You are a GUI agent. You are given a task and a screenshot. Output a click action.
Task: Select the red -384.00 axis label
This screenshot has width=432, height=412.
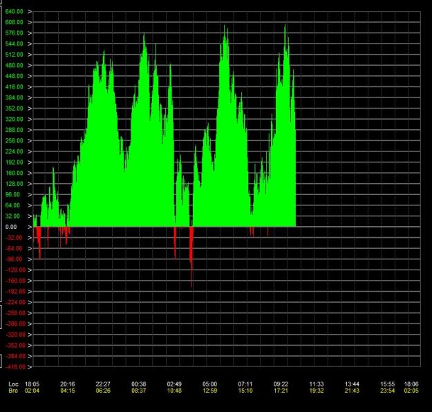point(15,356)
